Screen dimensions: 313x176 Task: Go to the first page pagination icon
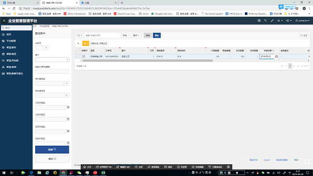(x=282, y=66)
